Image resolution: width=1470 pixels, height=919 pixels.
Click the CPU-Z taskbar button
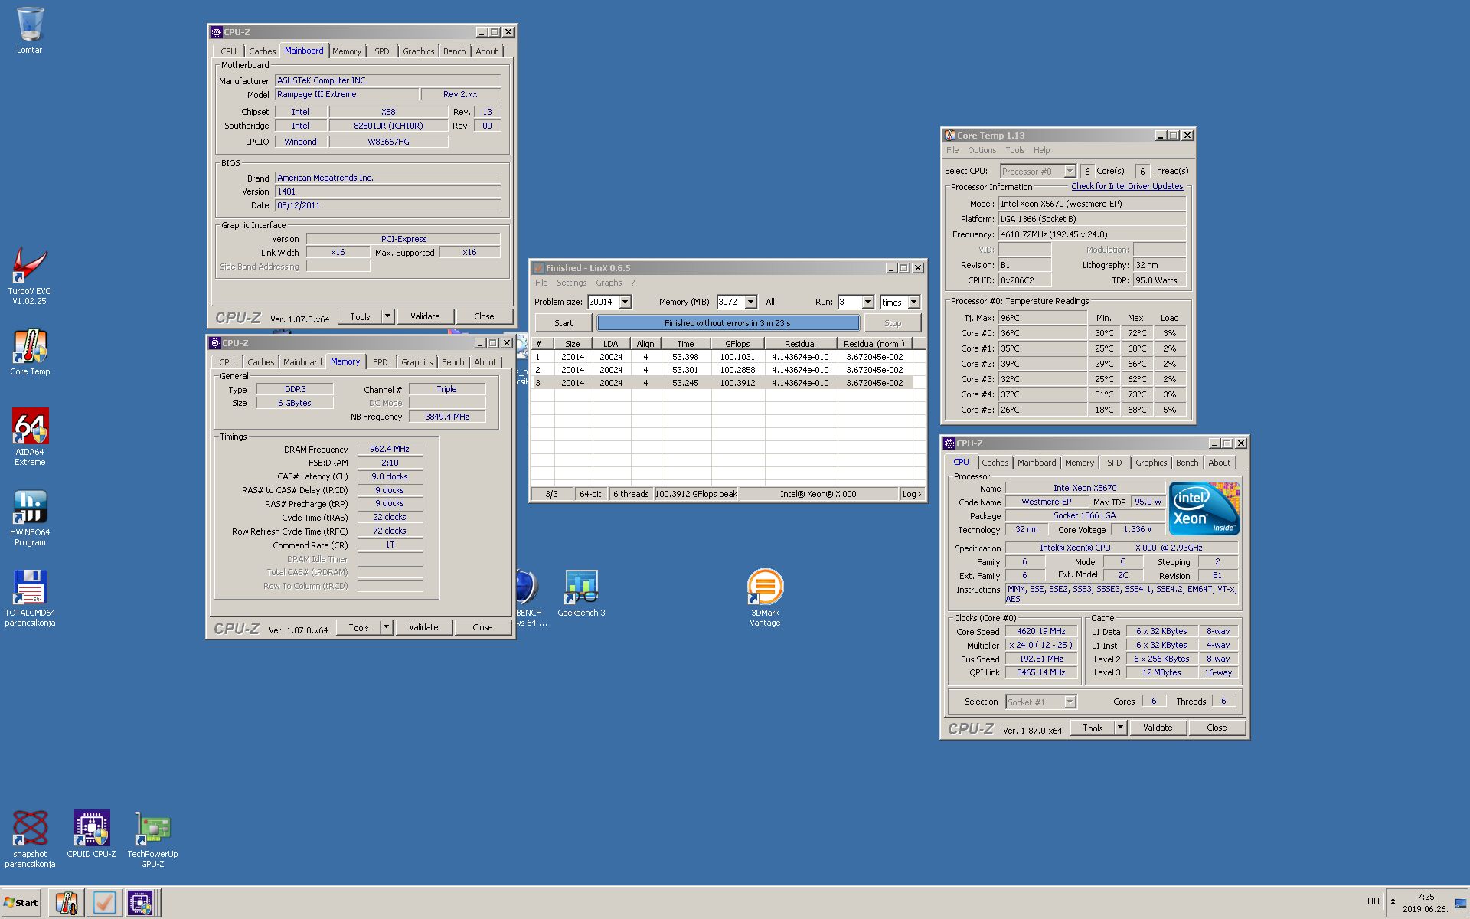[x=142, y=903]
